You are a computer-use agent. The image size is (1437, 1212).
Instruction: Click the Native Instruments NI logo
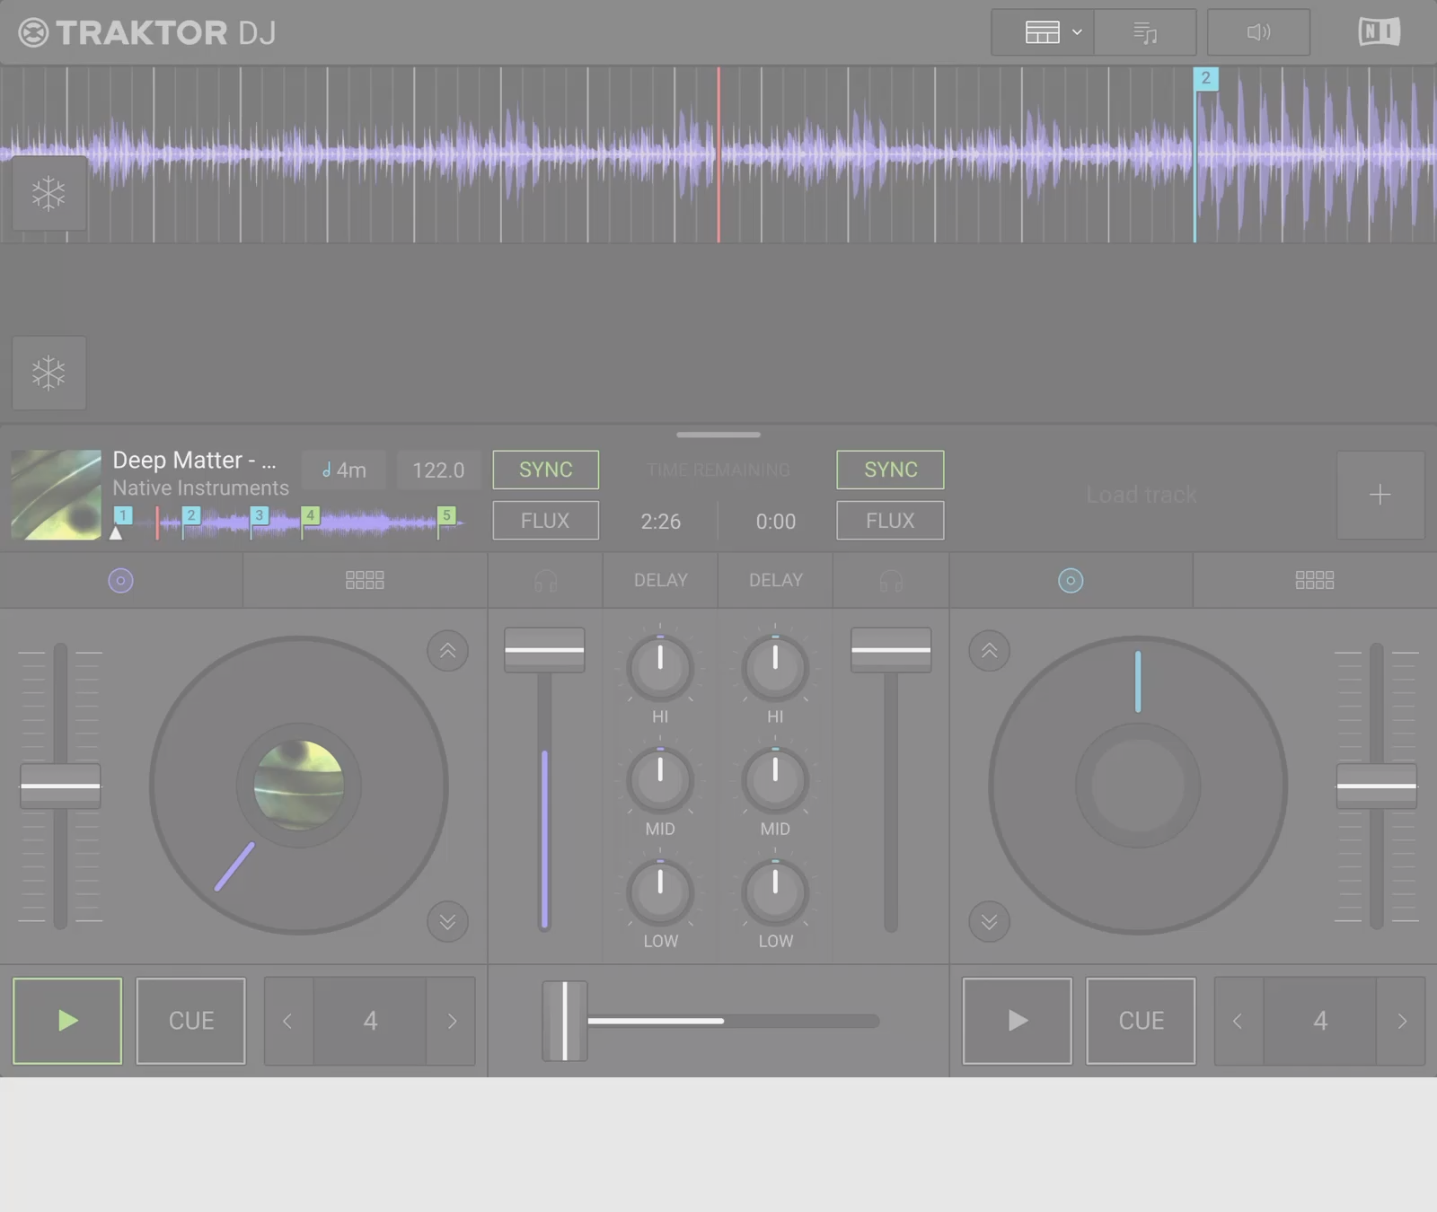point(1380,32)
